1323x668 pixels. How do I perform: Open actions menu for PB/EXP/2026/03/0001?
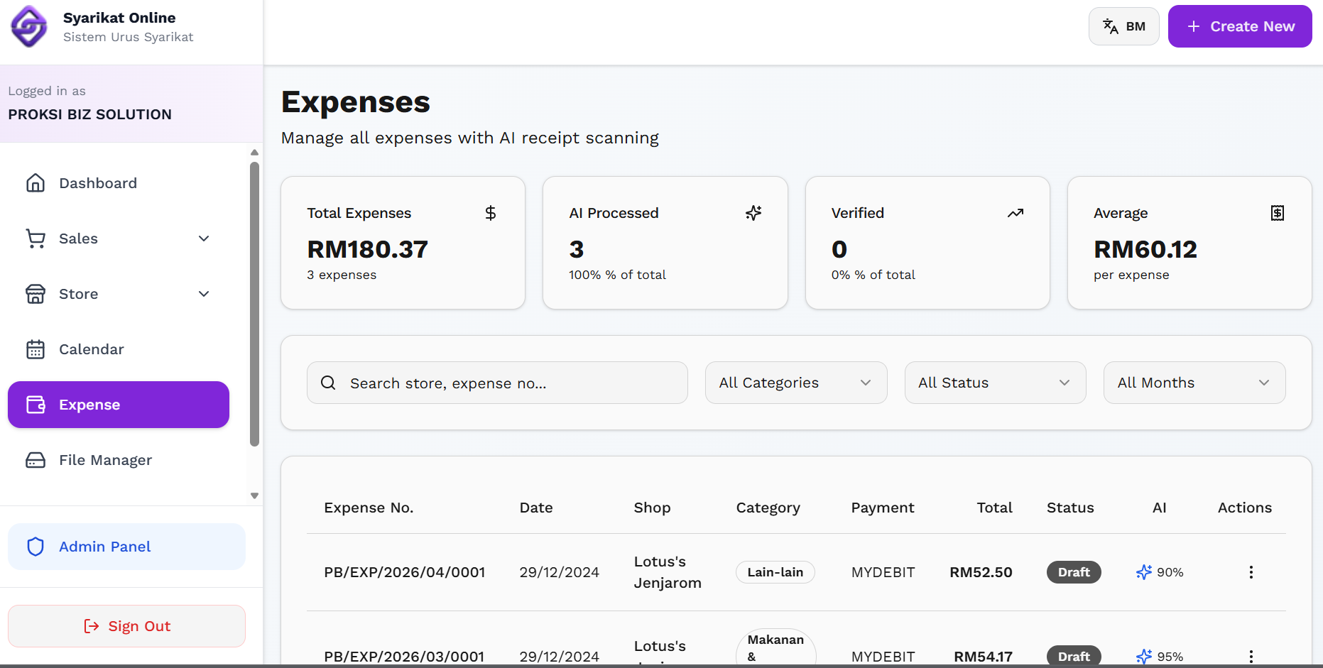[1251, 657]
